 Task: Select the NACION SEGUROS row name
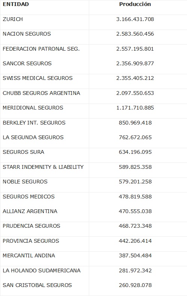(27, 34)
